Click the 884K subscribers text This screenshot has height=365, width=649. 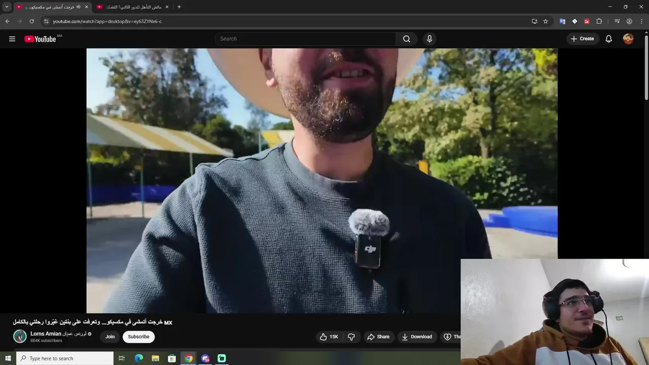pos(46,341)
